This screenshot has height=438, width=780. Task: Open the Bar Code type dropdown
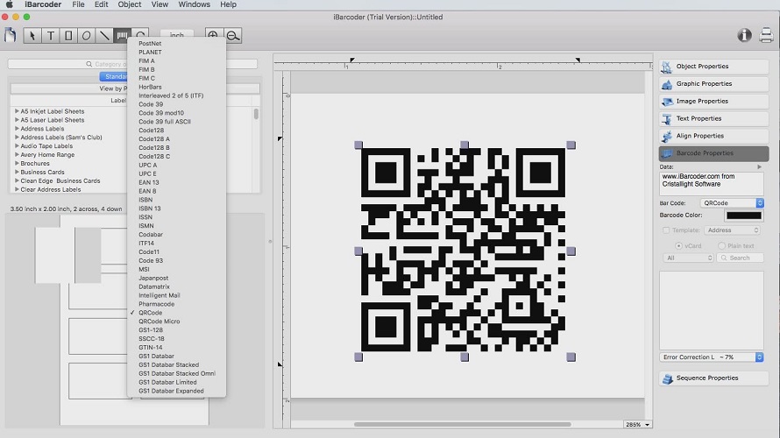tap(732, 203)
